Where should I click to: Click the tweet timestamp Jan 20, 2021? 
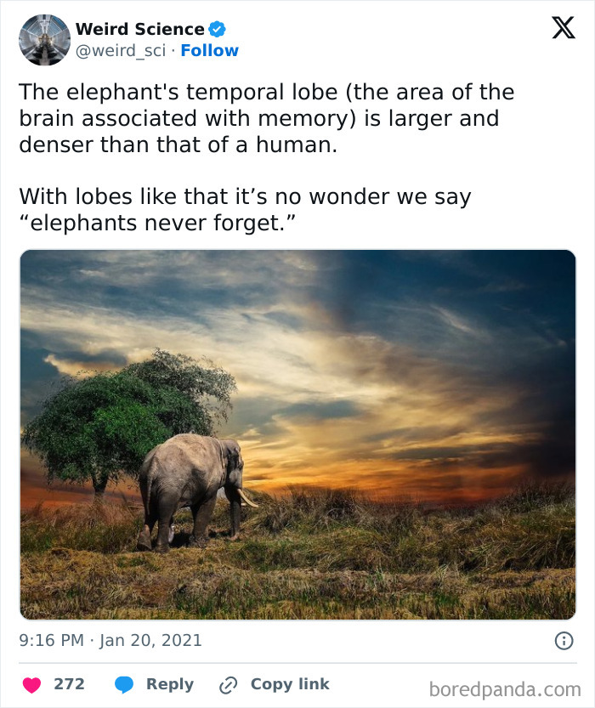(x=110, y=640)
